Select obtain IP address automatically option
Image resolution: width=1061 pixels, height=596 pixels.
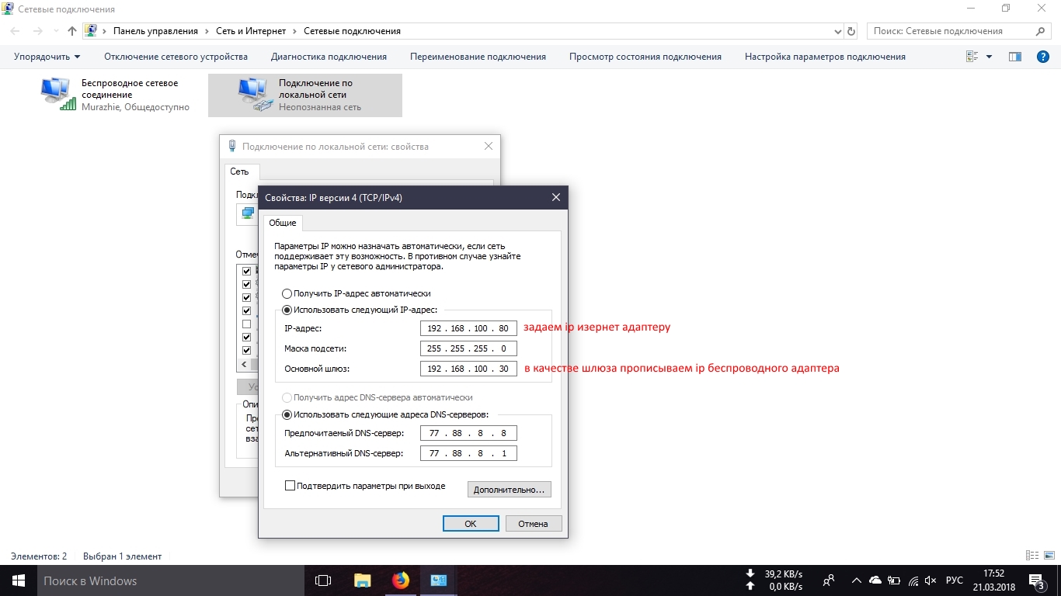point(287,294)
